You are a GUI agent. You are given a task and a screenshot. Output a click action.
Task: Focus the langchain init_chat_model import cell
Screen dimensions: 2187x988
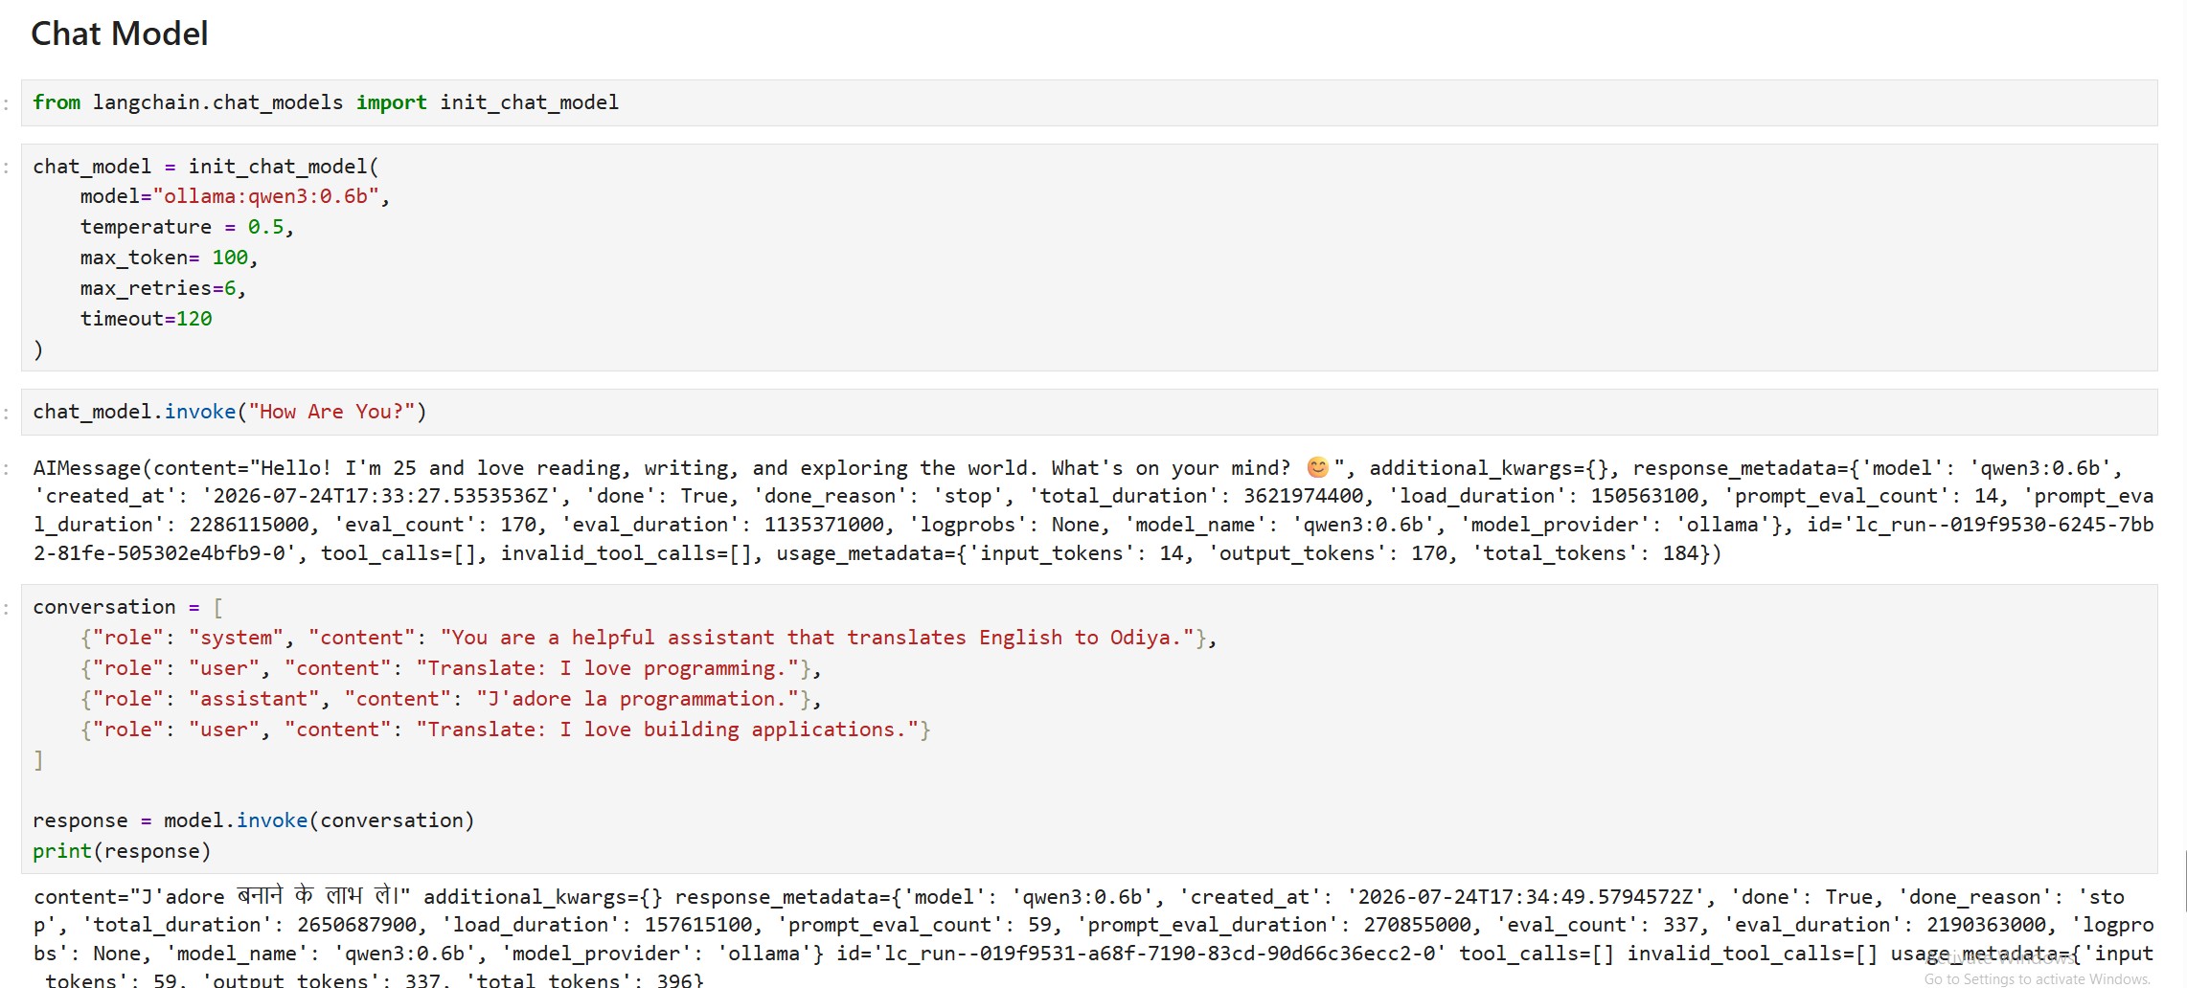pos(1089,102)
